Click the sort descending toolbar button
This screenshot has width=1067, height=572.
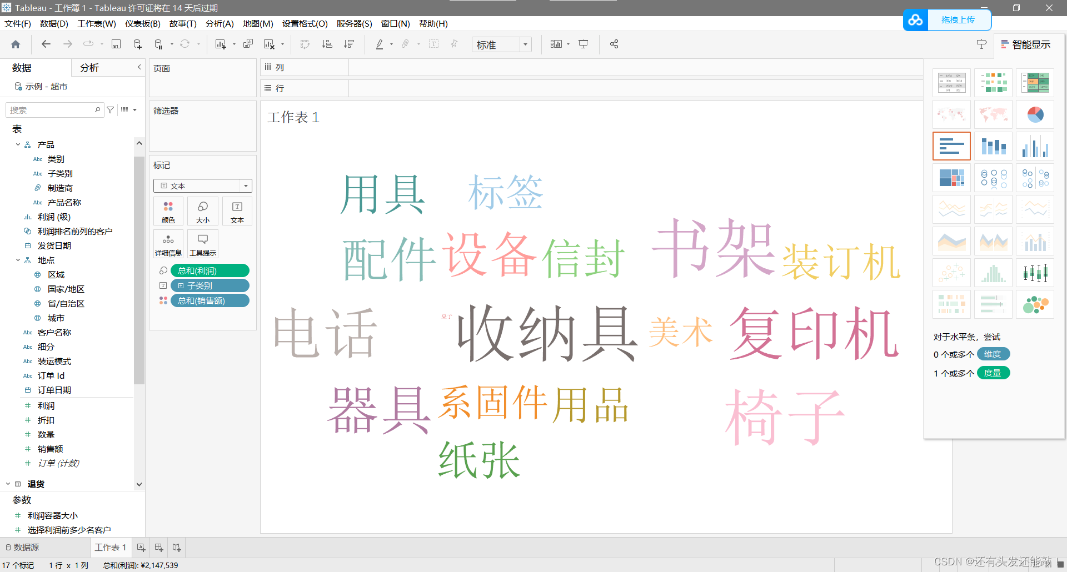pos(348,44)
